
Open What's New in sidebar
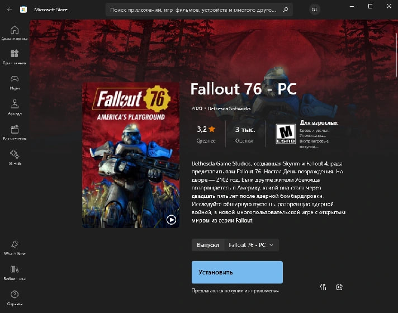click(x=15, y=247)
